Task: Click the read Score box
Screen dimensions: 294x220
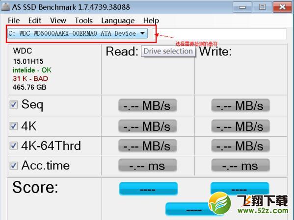Action: click(x=148, y=189)
